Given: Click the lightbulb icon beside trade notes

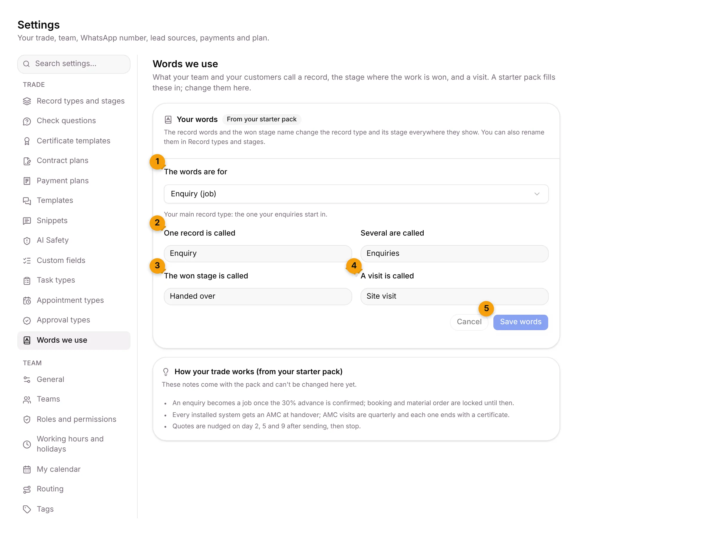Looking at the screenshot, I should coord(166,372).
